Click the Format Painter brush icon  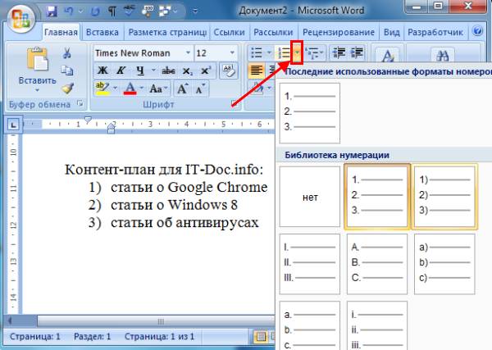tap(67, 87)
